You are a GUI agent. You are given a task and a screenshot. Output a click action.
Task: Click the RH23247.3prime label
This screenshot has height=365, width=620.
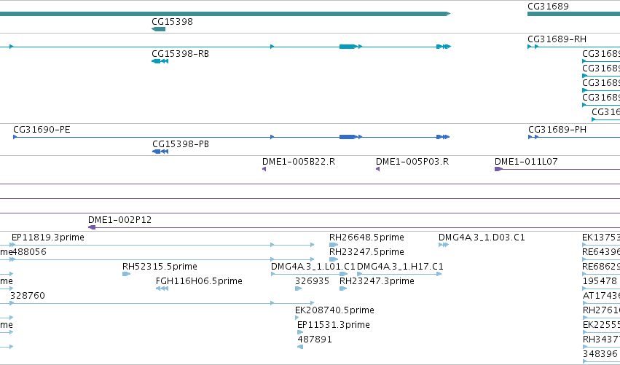pos(377,280)
